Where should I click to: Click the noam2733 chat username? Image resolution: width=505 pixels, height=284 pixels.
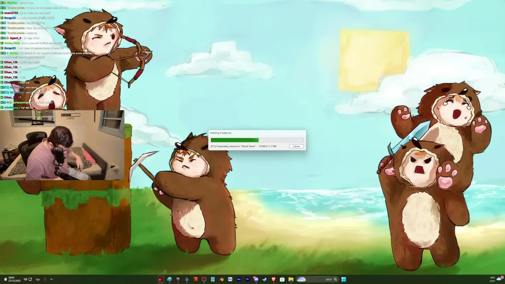click(11, 13)
